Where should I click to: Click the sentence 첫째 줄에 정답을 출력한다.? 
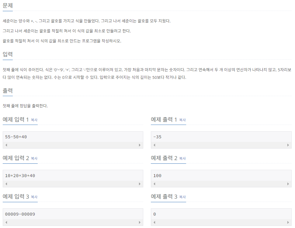(x=25, y=106)
